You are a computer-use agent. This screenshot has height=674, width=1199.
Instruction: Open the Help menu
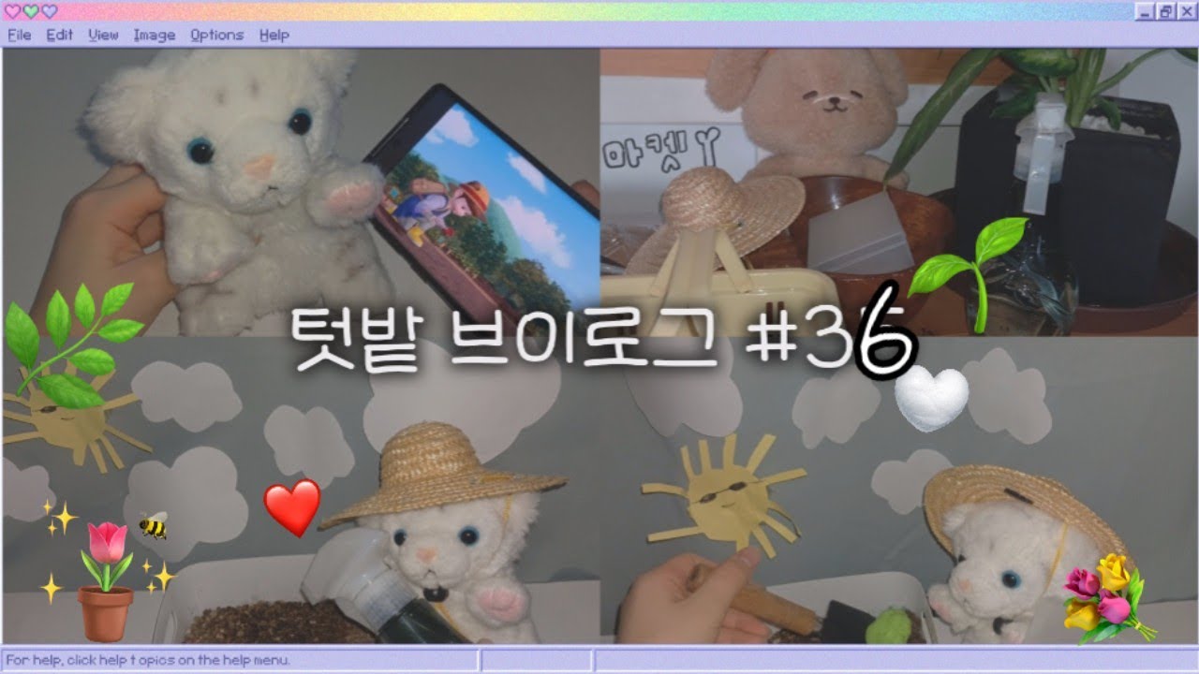274,35
